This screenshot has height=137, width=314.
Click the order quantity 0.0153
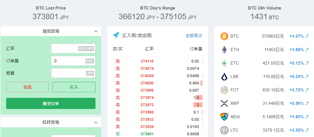[x=193, y=127]
